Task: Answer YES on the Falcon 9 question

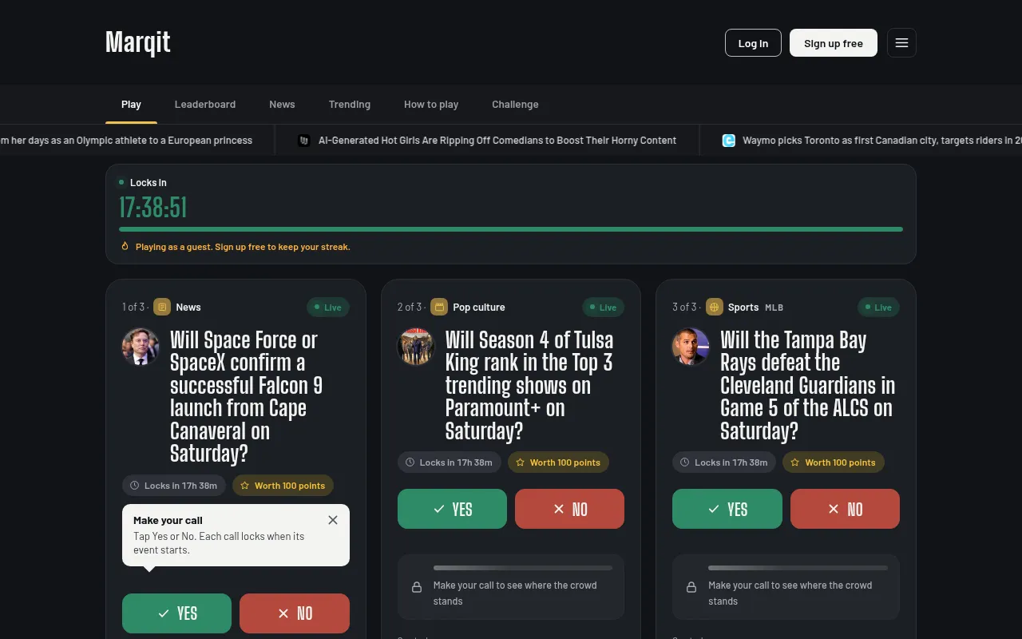Action: (176, 613)
